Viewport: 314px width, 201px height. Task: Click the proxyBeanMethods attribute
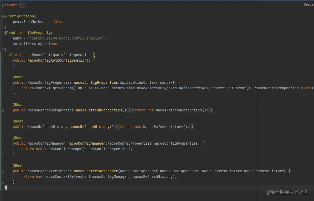coord(30,22)
